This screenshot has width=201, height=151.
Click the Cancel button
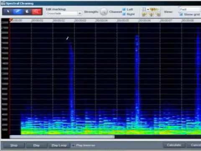194,145
